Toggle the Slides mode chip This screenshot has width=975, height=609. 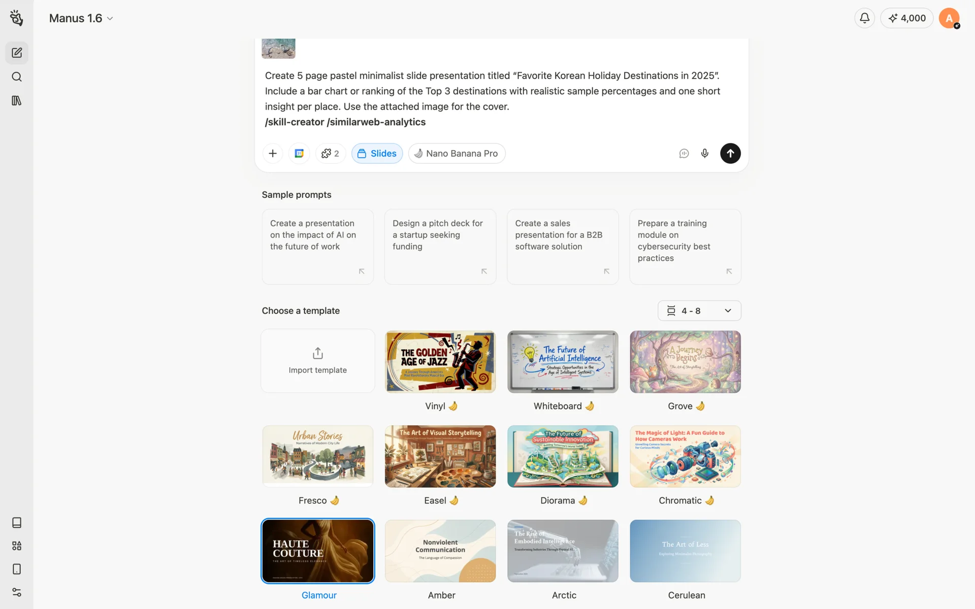(377, 153)
